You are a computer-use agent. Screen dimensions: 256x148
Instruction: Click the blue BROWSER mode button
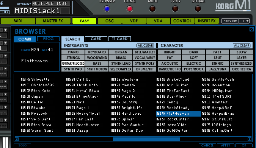point(107,9)
